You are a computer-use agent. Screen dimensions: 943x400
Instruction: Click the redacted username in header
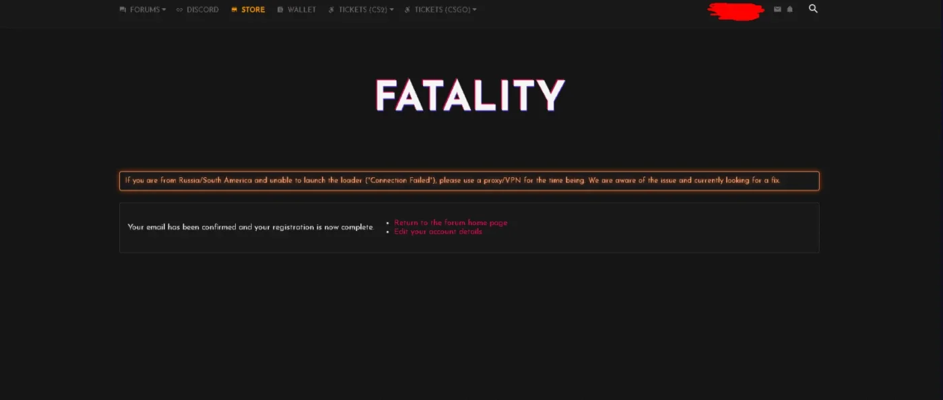(x=736, y=11)
